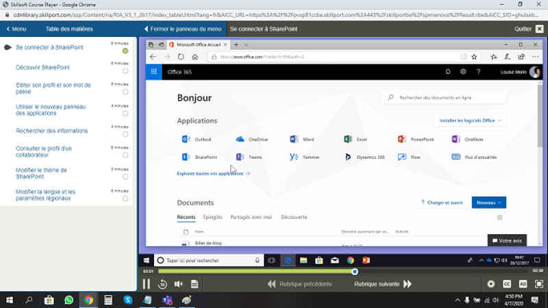Click Charger et ouvrir button

(442, 203)
